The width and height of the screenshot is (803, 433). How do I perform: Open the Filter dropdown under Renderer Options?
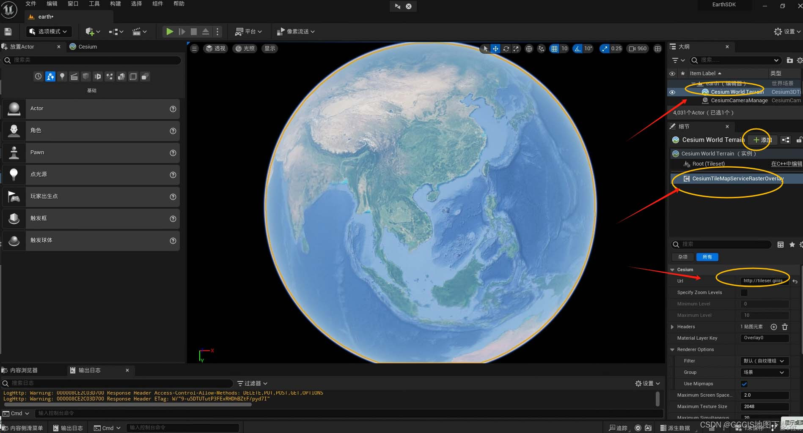(x=764, y=361)
